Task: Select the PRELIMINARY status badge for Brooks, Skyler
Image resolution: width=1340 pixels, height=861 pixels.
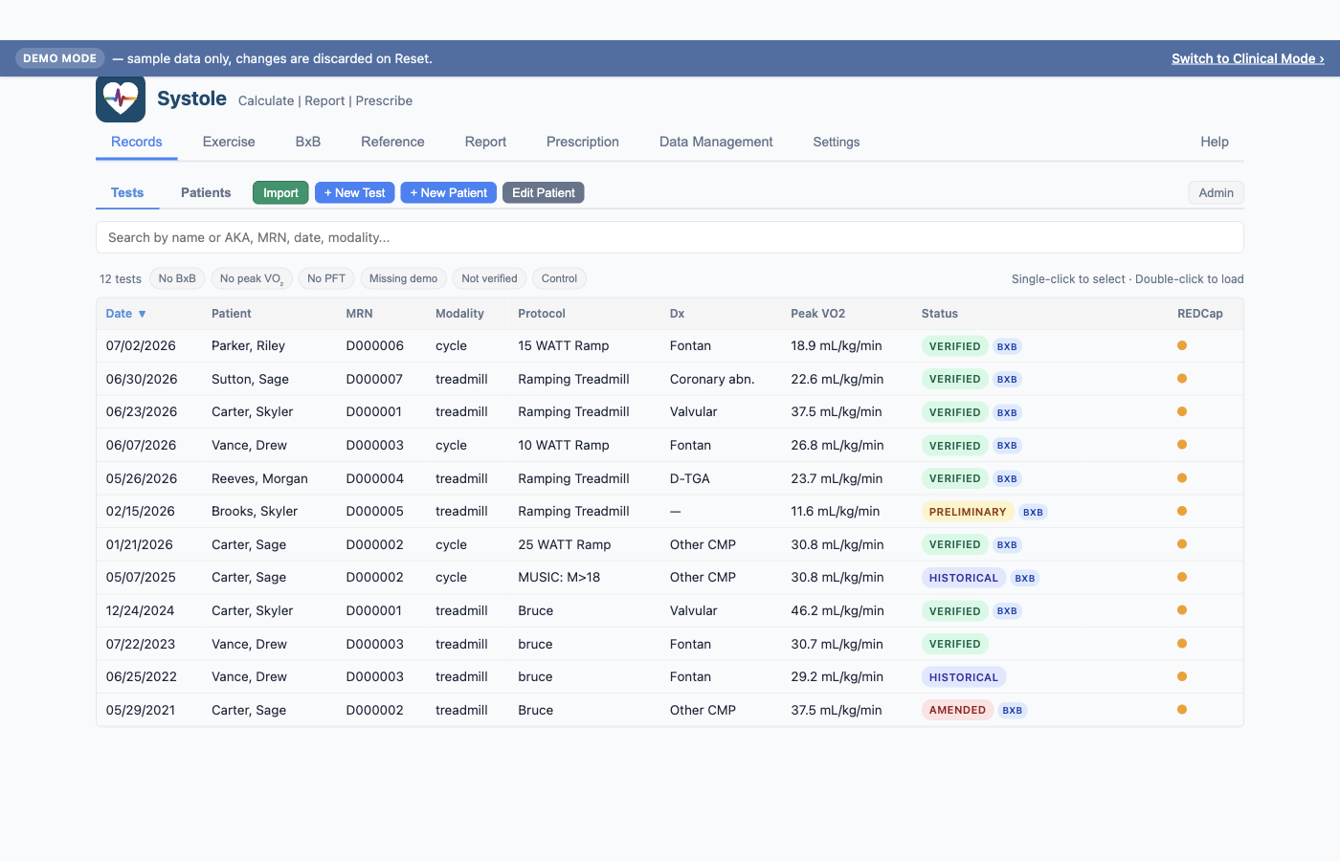Action: [968, 512]
